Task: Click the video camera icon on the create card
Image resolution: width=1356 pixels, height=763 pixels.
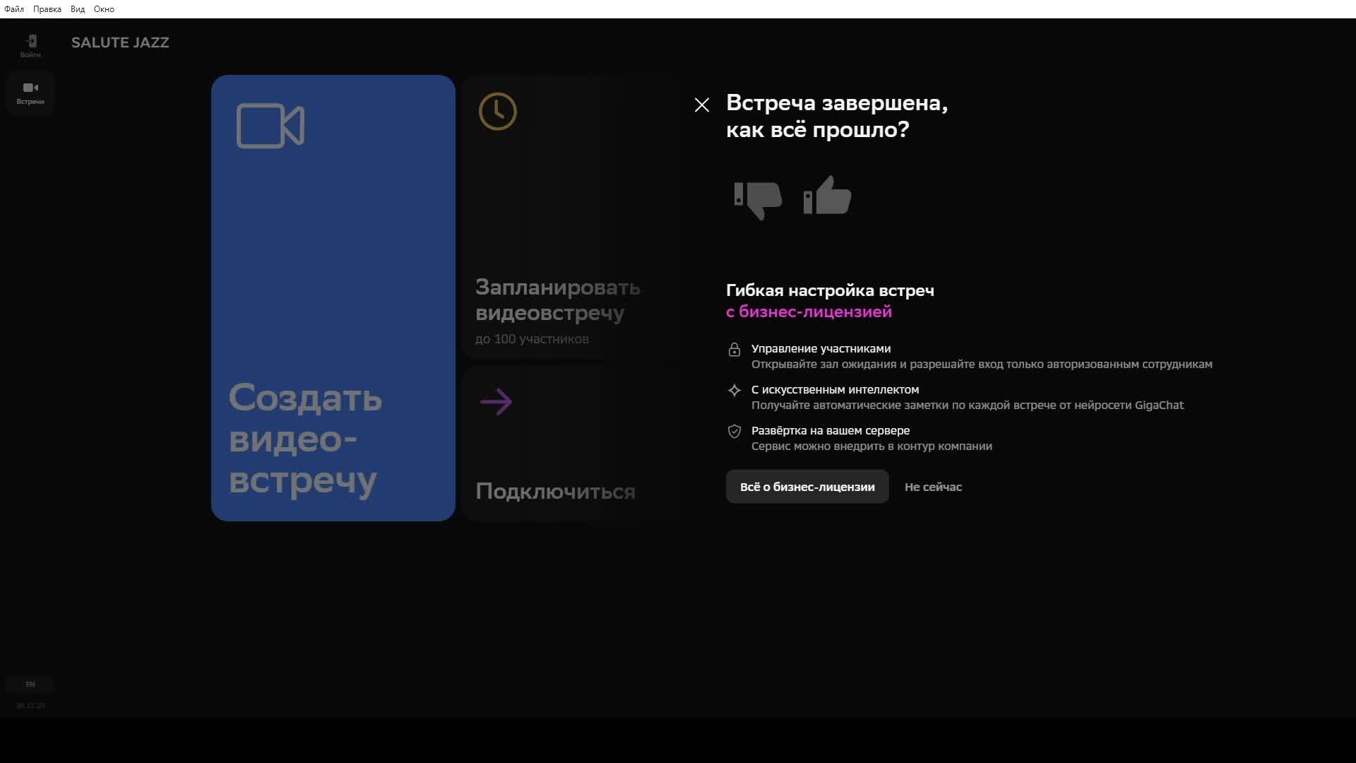Action: 270,126
